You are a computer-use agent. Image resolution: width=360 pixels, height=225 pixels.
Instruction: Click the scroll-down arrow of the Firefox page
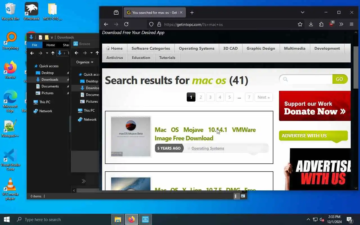click(x=356, y=188)
